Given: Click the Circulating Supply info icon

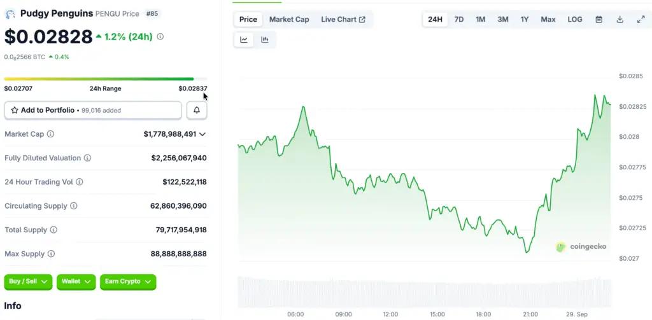Looking at the screenshot, I should point(74,206).
